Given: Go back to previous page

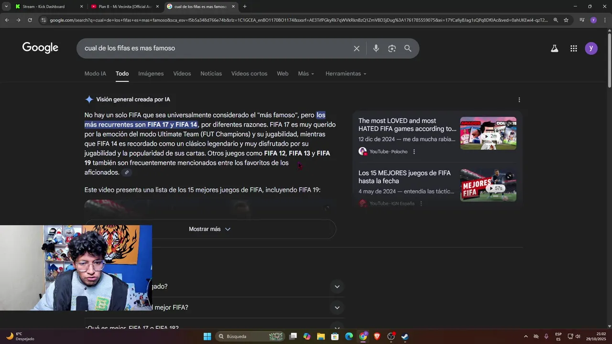Looking at the screenshot, I should tap(7, 20).
